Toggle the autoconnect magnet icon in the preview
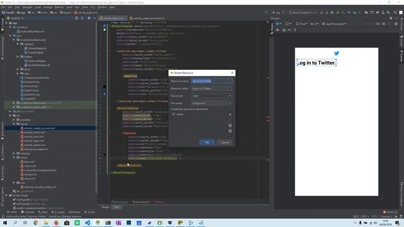 (284, 30)
